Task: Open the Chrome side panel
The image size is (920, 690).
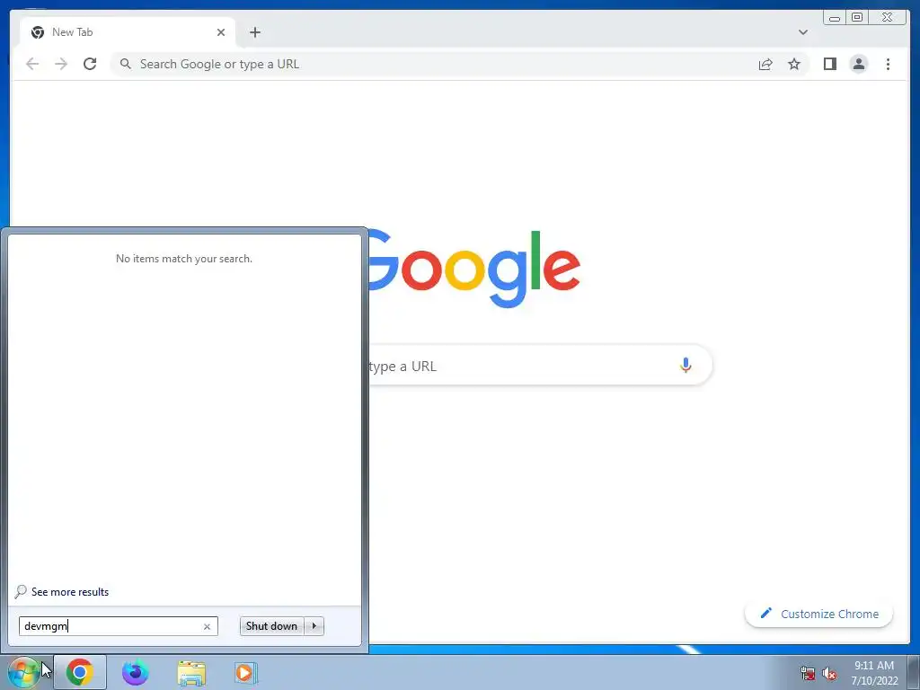Action: click(829, 64)
